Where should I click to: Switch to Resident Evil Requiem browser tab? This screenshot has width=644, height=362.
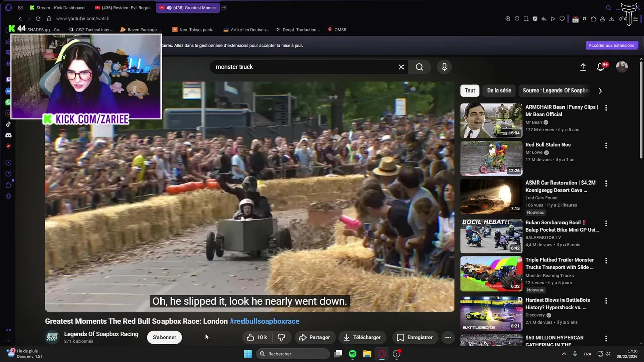pos(123,8)
